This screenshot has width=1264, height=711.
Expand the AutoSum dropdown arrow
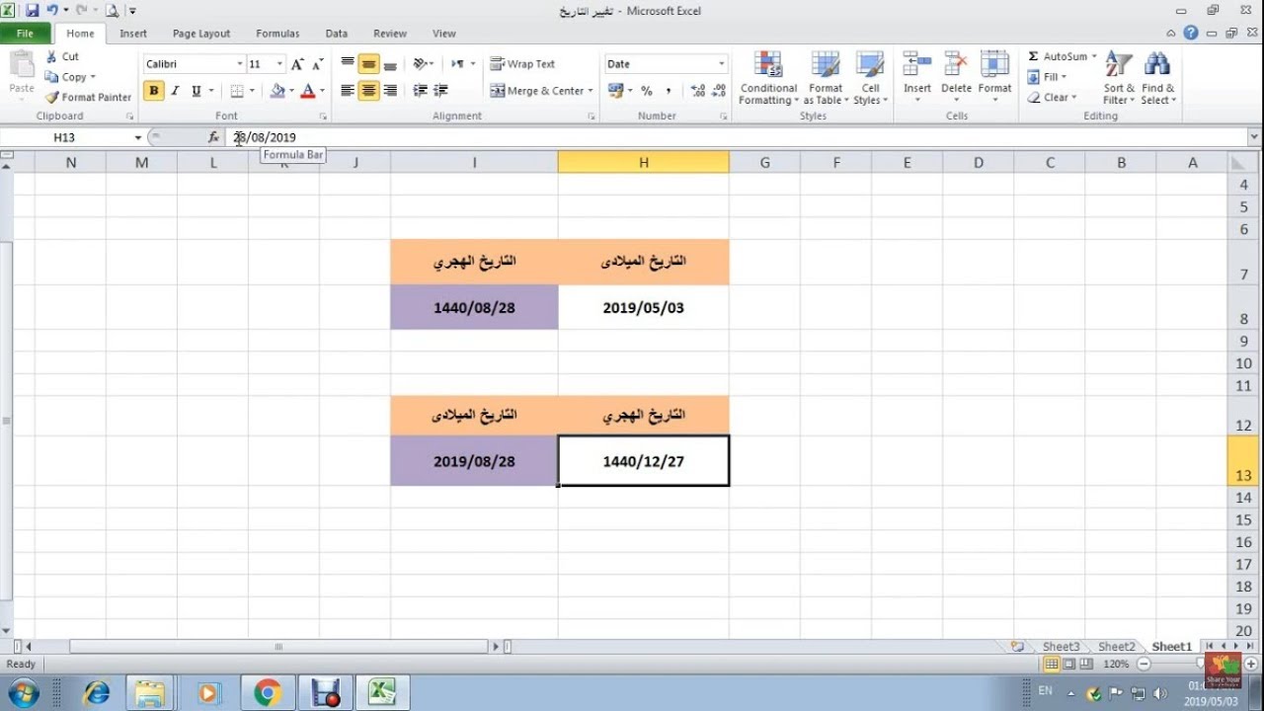click(x=1094, y=56)
